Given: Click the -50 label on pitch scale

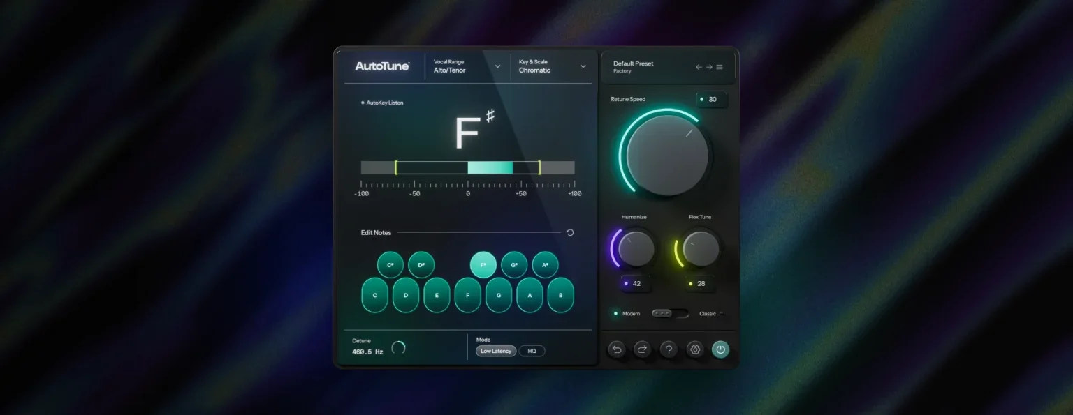Looking at the screenshot, I should (414, 193).
